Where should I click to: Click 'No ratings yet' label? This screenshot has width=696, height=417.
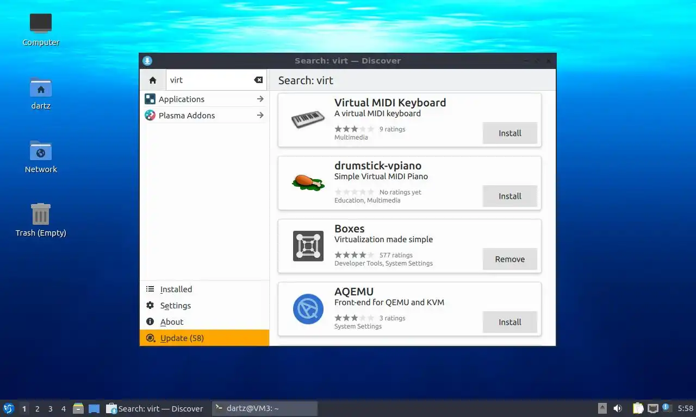coord(400,192)
